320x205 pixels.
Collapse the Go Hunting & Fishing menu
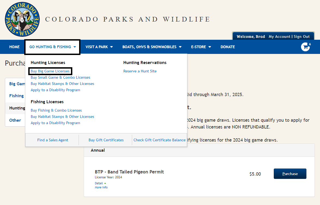coord(52,47)
